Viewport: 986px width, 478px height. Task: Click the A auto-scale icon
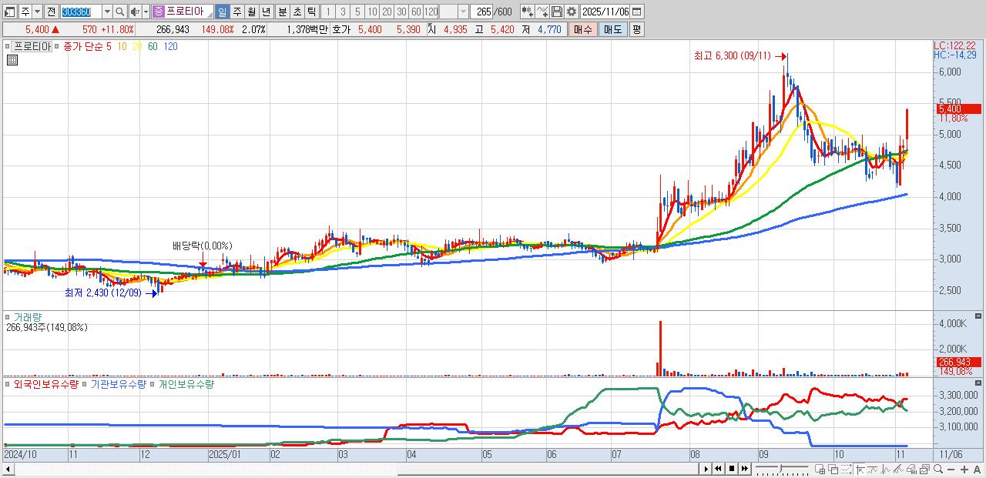coord(977,470)
